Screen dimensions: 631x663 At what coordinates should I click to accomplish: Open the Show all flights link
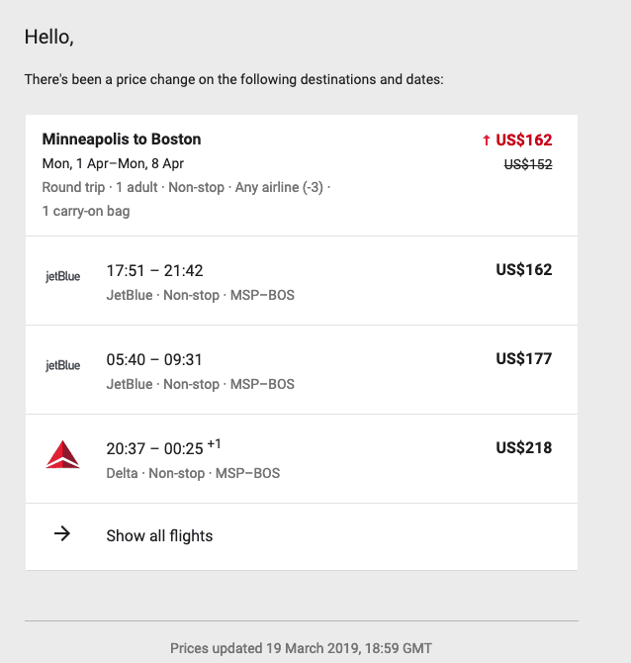click(302, 536)
